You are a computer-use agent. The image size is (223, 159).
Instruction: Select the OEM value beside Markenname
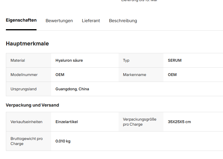tap(172, 75)
